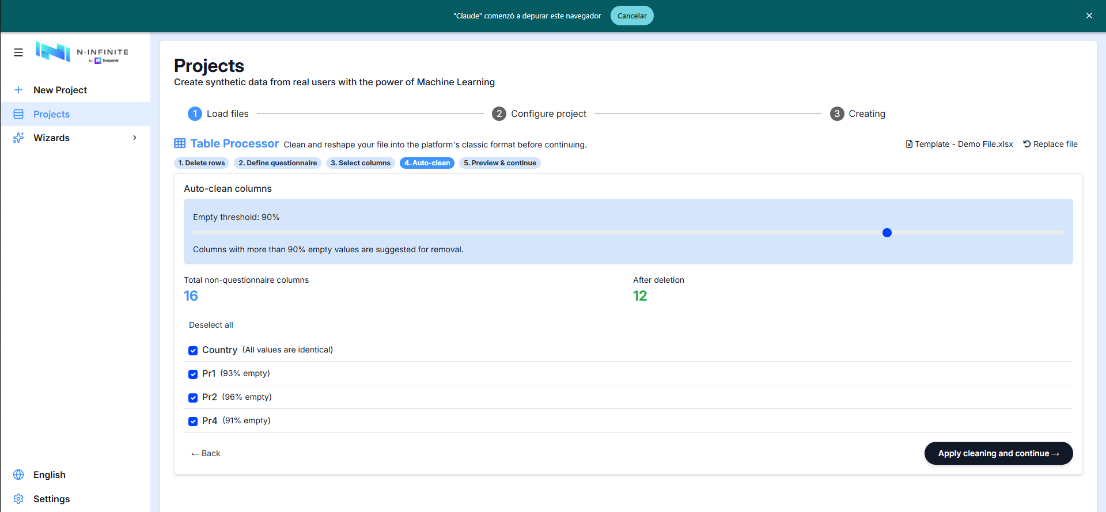Click the New Project plus icon
Viewport: 1106px width, 512px height.
tap(18, 90)
